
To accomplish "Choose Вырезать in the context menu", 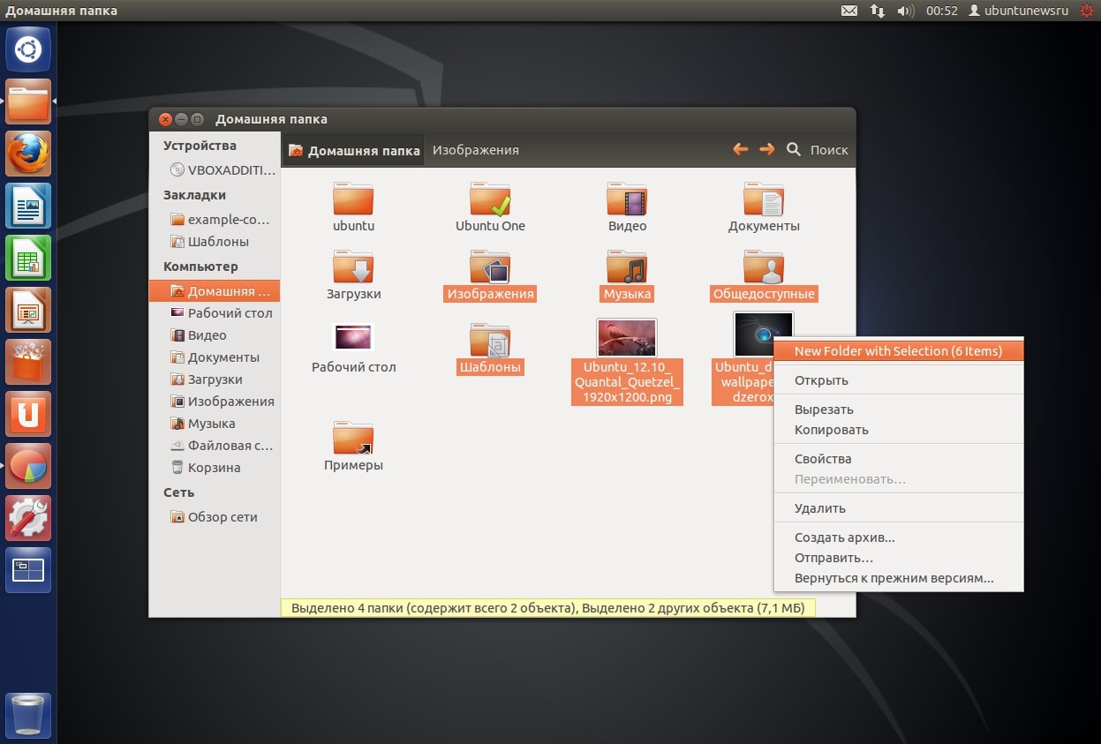I will [898, 410].
